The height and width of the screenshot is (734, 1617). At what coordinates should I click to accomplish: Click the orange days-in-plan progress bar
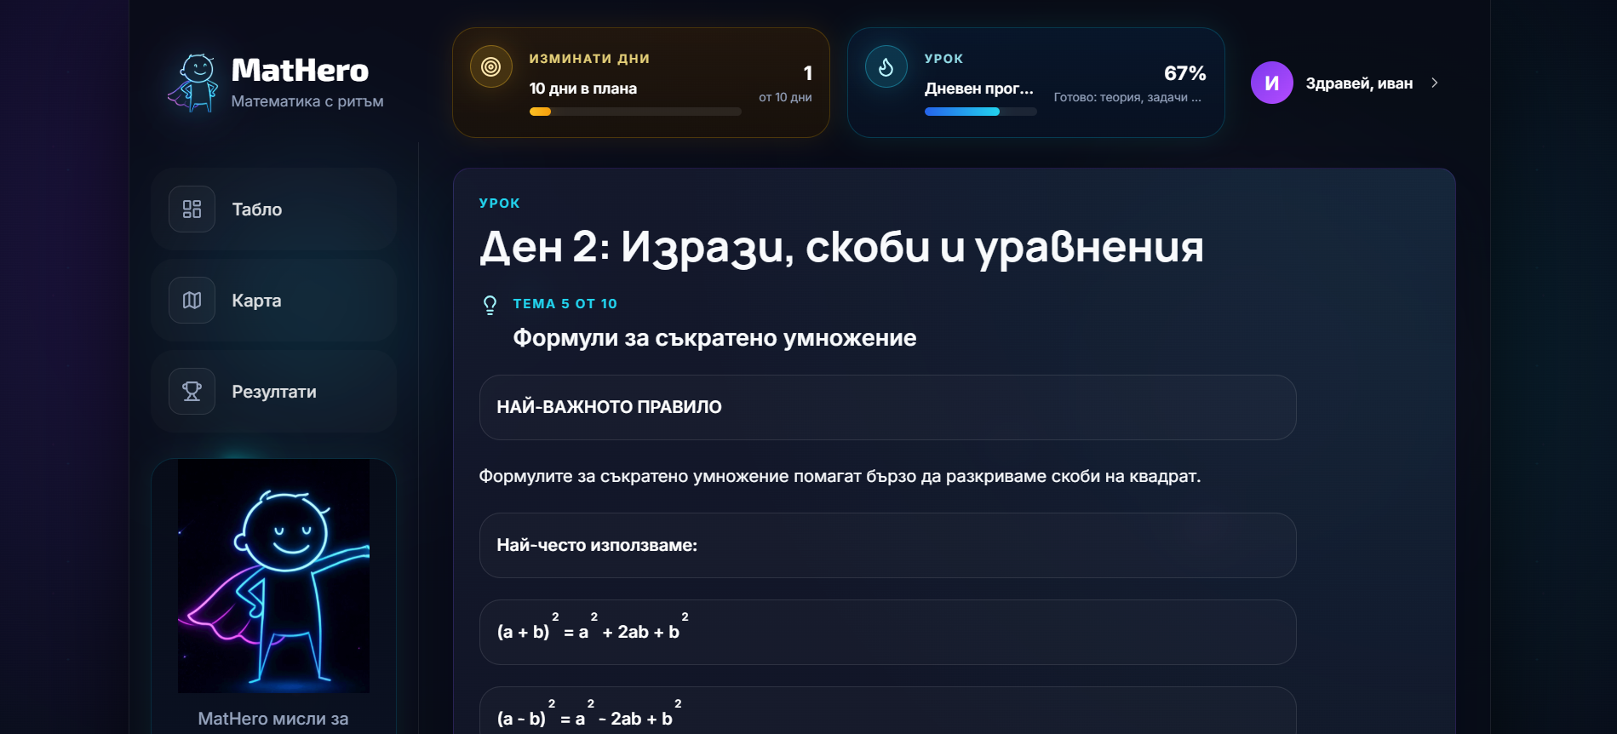[x=635, y=112]
